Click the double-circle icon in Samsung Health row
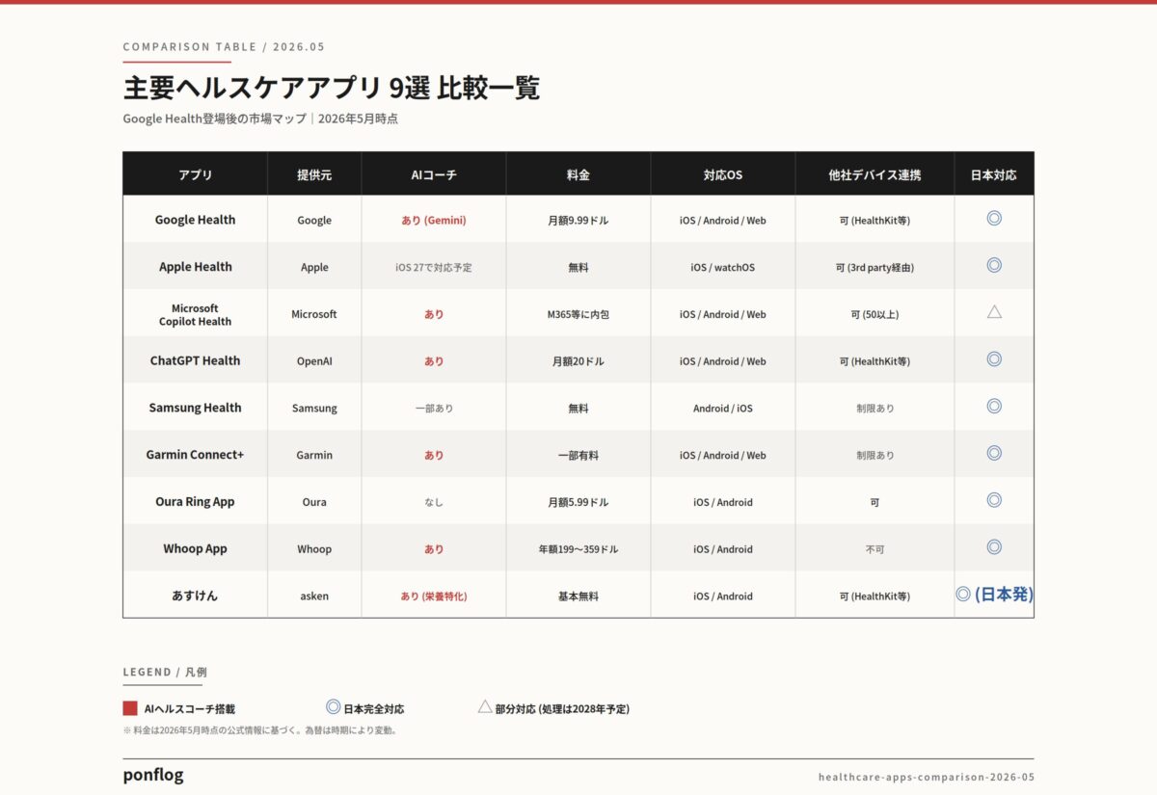This screenshot has height=795, width=1157. click(994, 407)
